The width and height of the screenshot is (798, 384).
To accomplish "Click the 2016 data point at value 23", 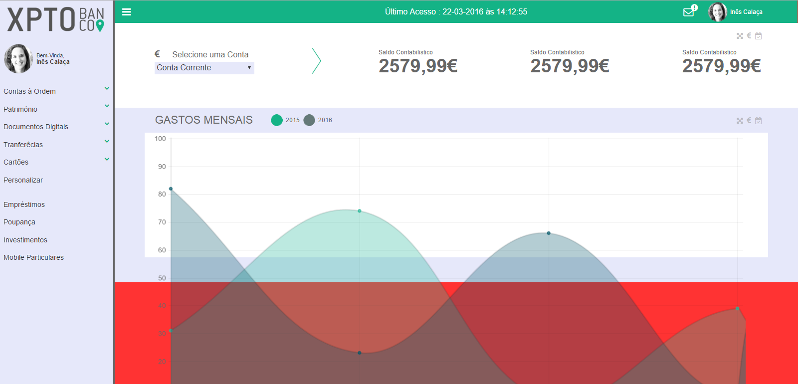I will coord(360,353).
